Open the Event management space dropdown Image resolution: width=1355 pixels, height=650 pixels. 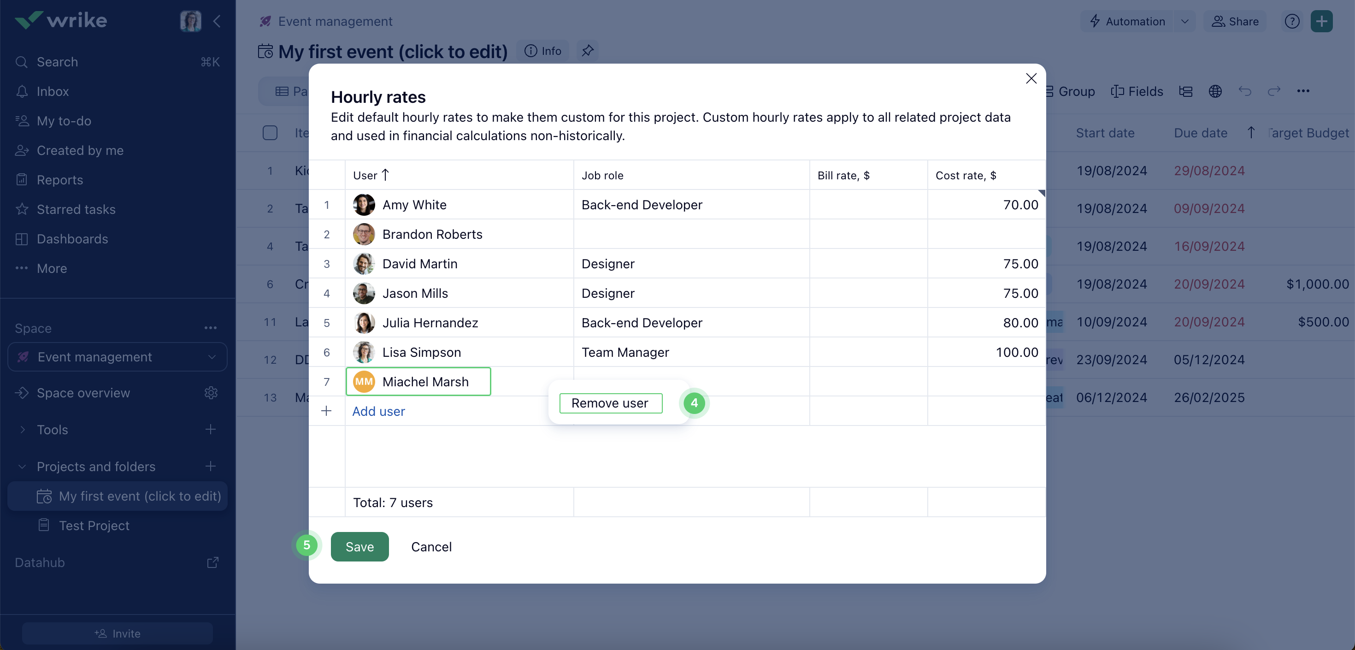tap(212, 357)
